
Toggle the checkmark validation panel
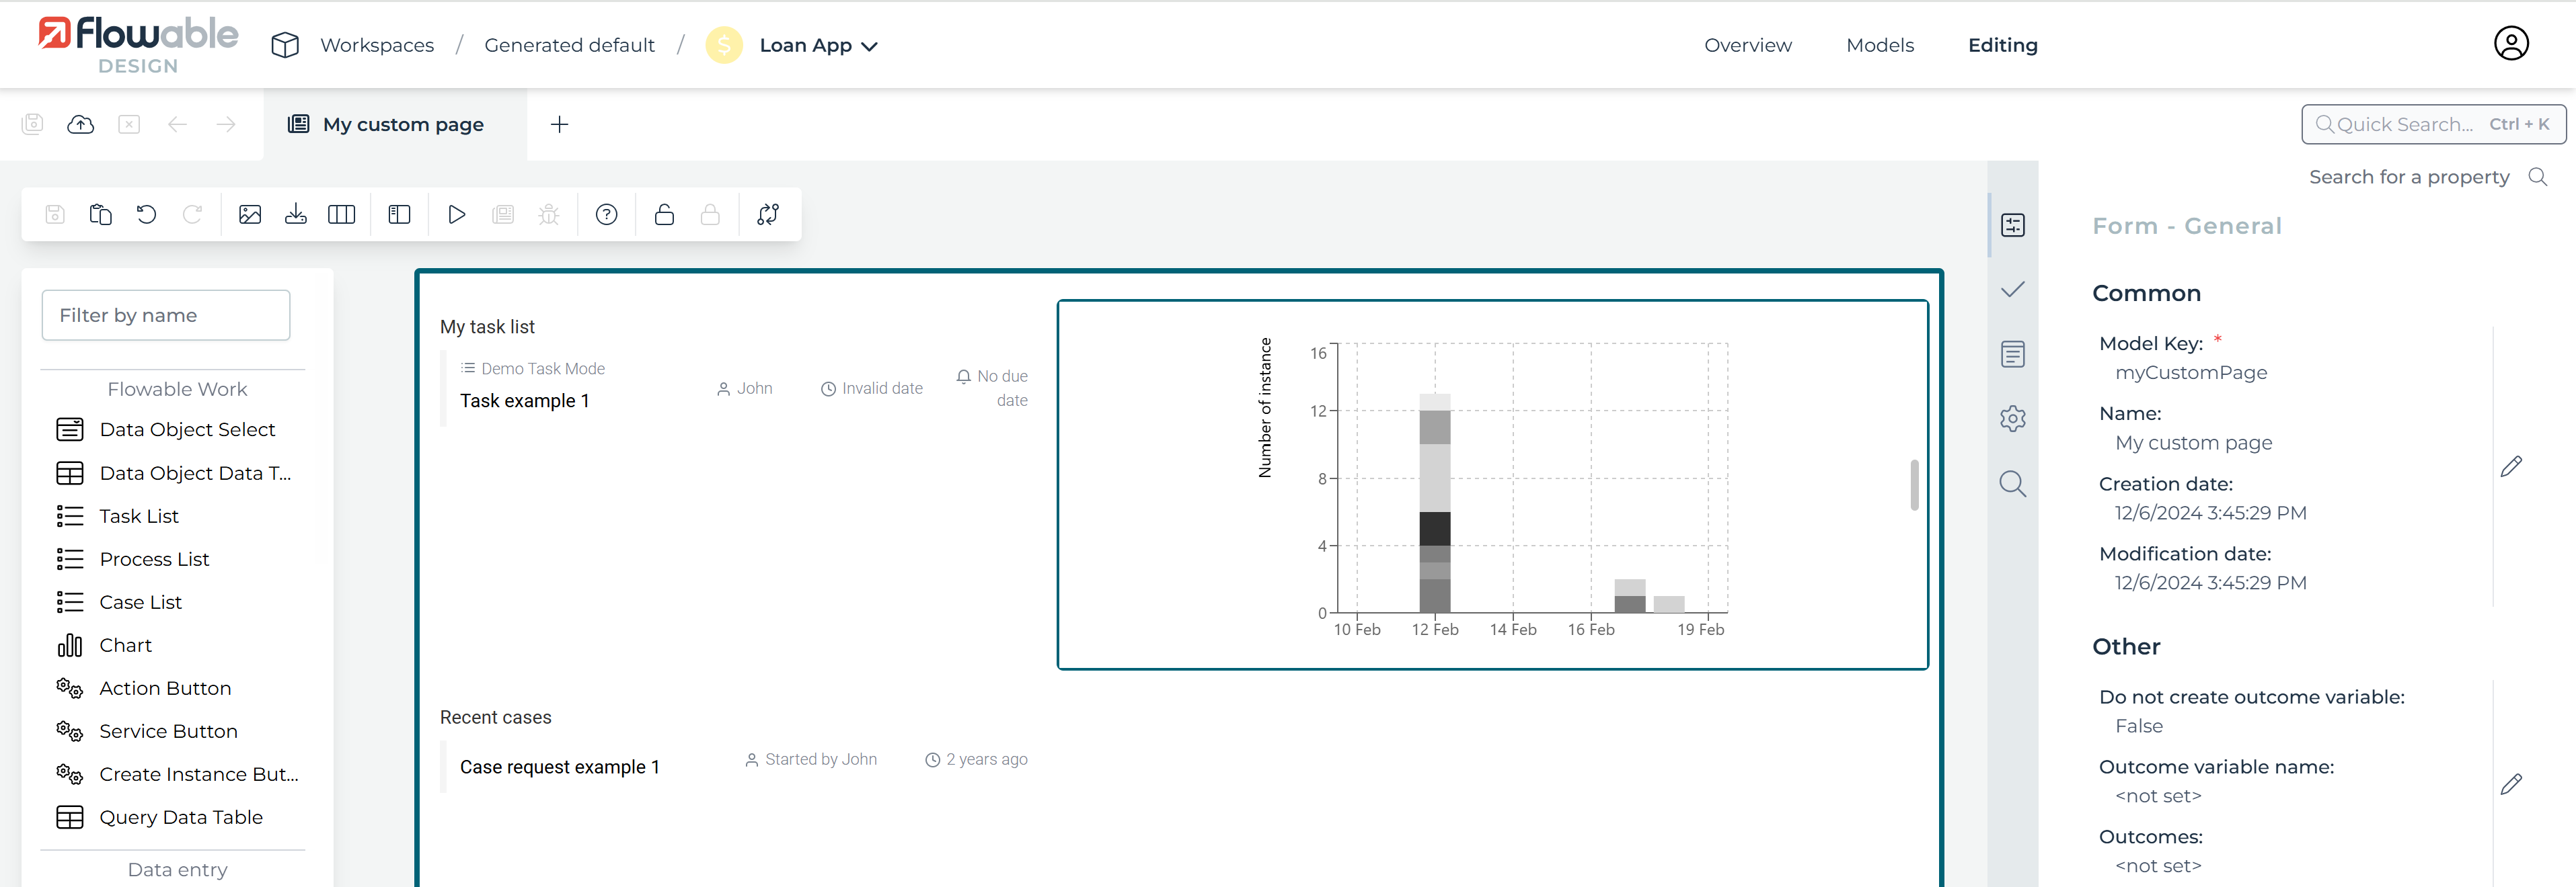2012,290
